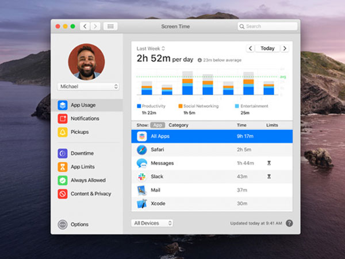Viewport: 345px width, 259px height.
Task: Choose the Mail stamp icon
Action: pyautogui.click(x=141, y=191)
